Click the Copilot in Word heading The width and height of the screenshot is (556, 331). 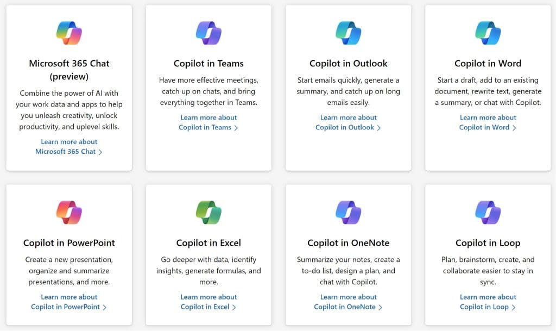pos(488,64)
